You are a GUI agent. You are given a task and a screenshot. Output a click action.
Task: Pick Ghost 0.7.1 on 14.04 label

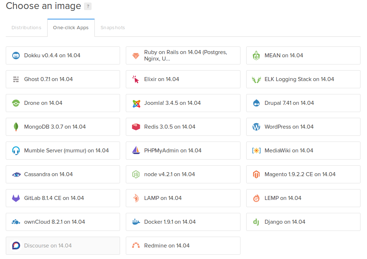pos(48,79)
